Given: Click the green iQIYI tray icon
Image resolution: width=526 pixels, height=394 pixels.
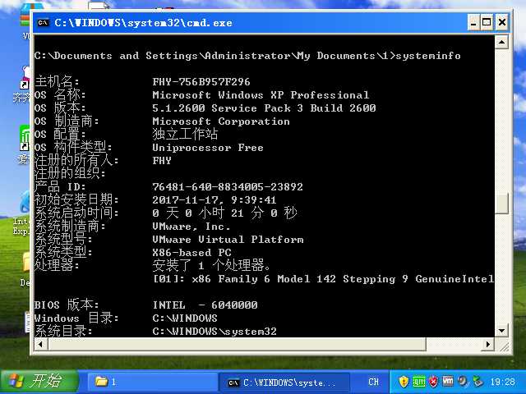Looking at the screenshot, I should click(x=418, y=381).
